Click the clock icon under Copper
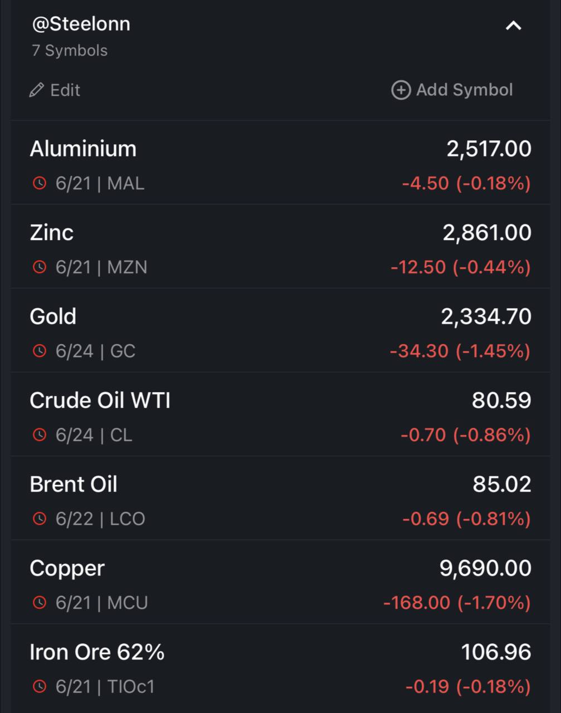This screenshot has height=713, width=561. [40, 602]
